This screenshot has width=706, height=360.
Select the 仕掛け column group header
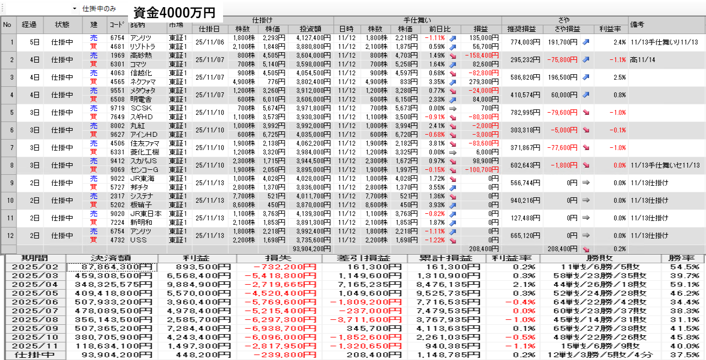pos(263,19)
